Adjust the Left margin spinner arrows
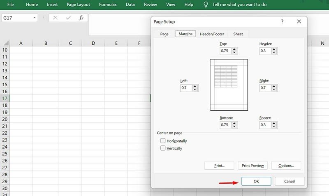Viewport: 329px width, 196px height. (x=195, y=88)
